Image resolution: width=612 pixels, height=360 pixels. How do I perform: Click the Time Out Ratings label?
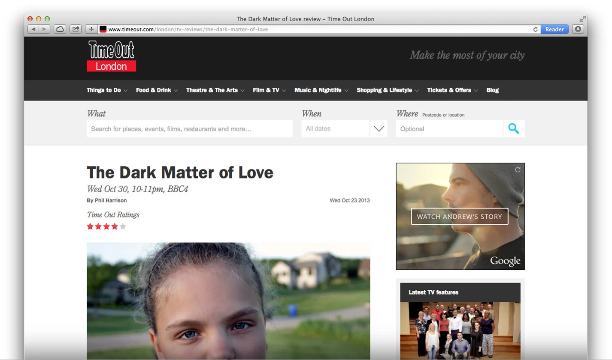click(x=113, y=214)
